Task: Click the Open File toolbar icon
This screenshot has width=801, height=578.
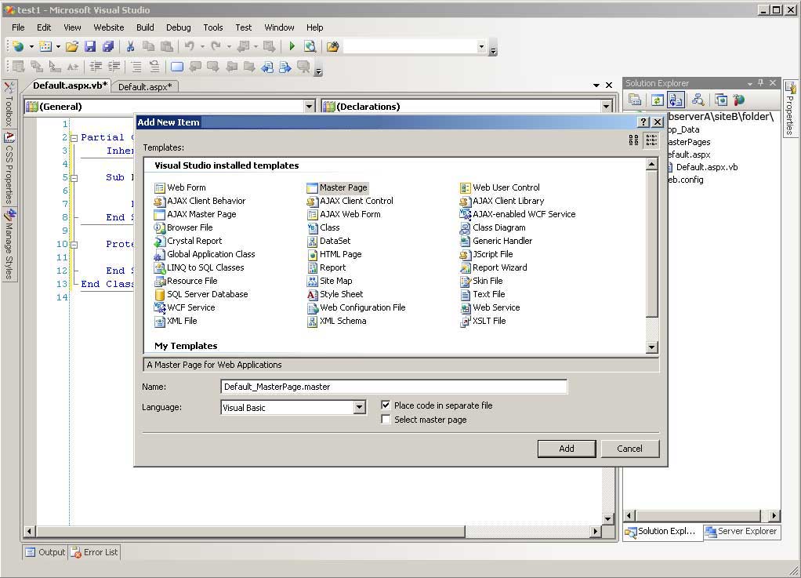Action: coord(72,46)
